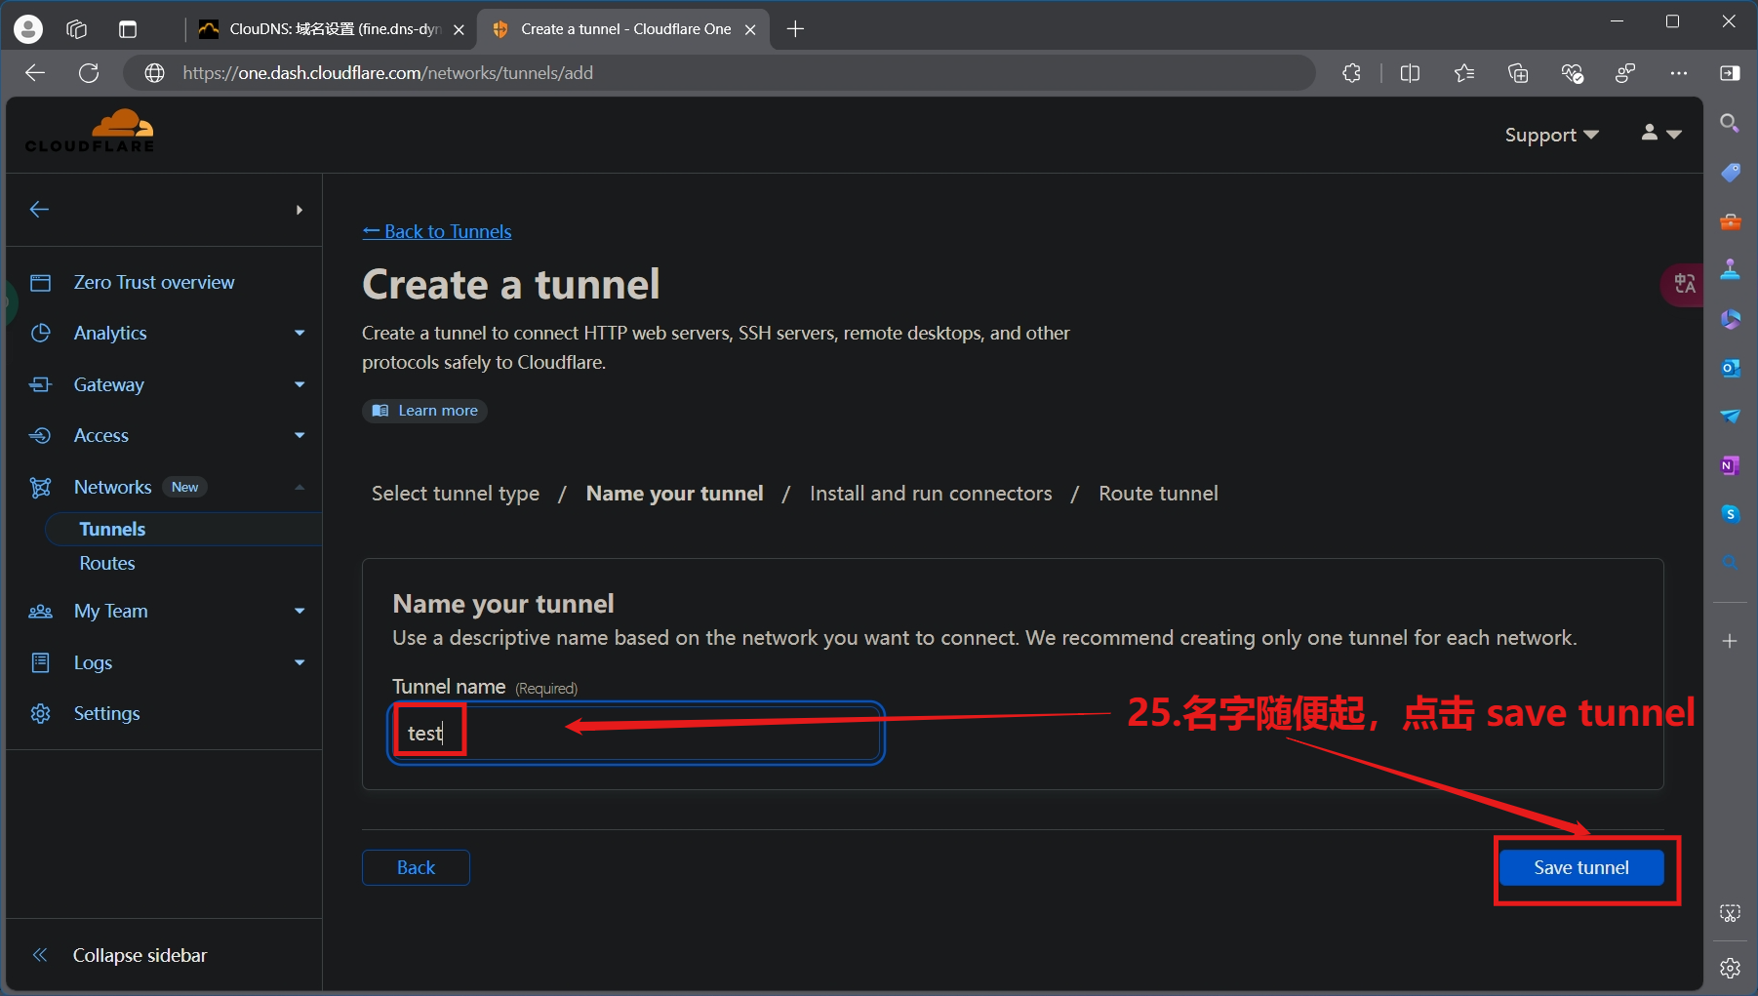Click the Select tunnel type step
The width and height of the screenshot is (1758, 996).
point(456,494)
